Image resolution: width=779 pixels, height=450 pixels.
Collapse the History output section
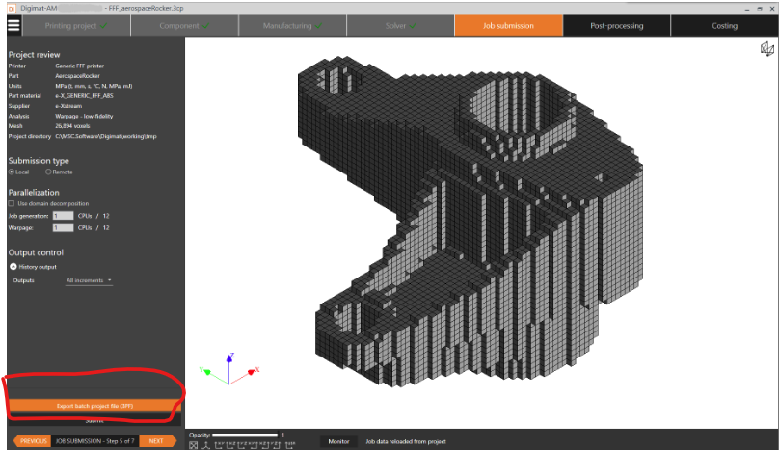point(13,266)
